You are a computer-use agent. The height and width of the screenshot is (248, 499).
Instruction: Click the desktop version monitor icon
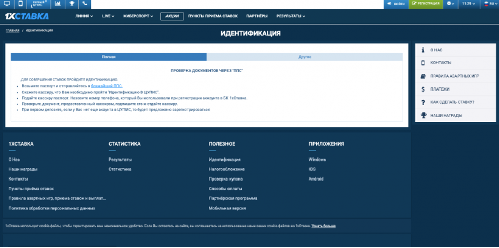coord(7,4)
